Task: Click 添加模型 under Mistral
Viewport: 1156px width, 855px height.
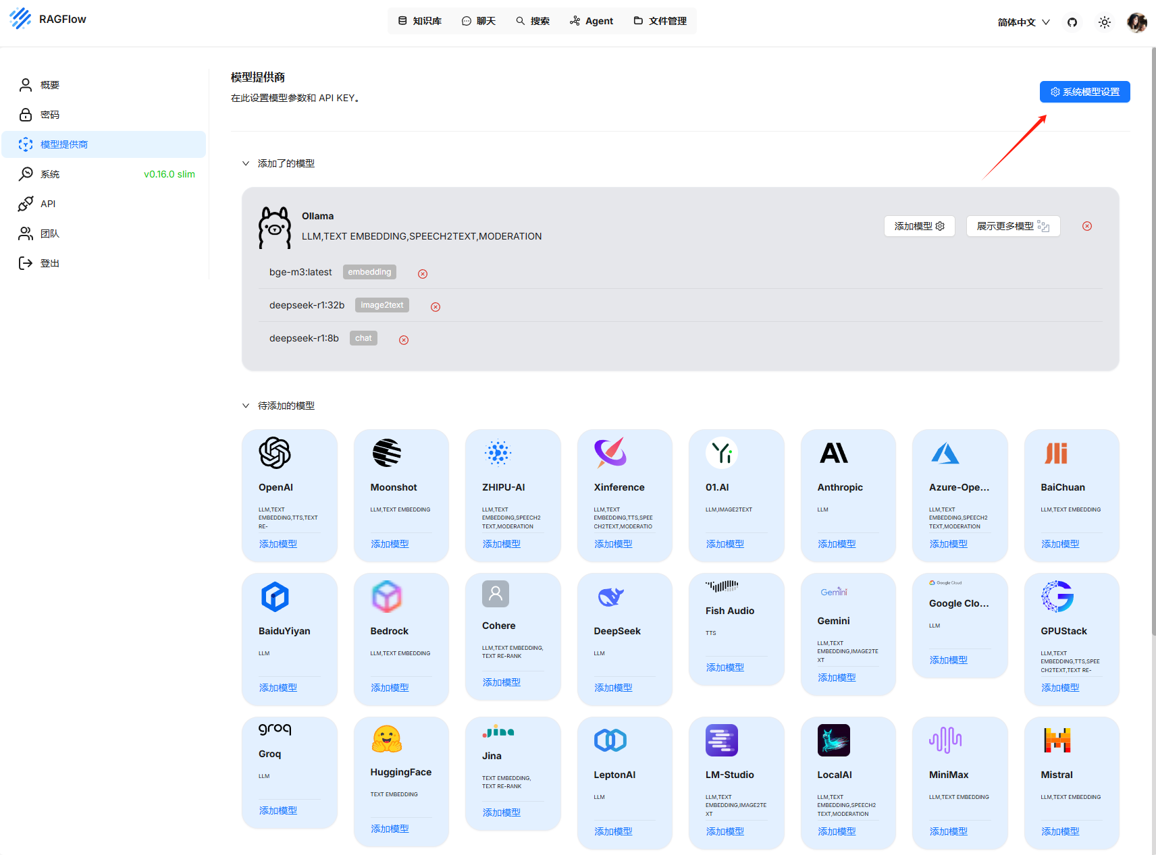Action: pos(1061,831)
